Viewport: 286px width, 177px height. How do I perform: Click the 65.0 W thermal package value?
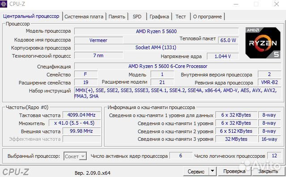228,40
